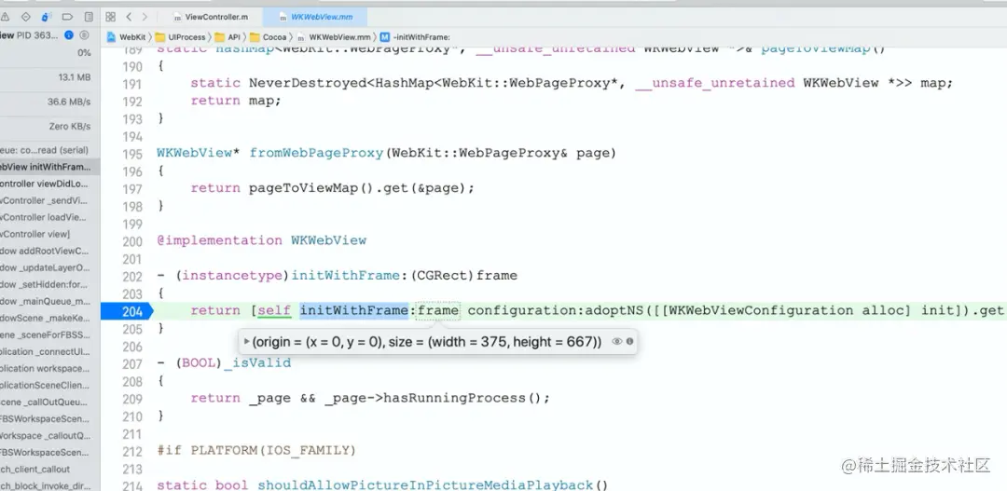Click the _isValid method name

tap(257, 363)
